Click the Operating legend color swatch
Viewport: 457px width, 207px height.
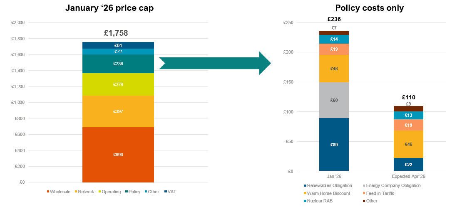click(x=99, y=192)
